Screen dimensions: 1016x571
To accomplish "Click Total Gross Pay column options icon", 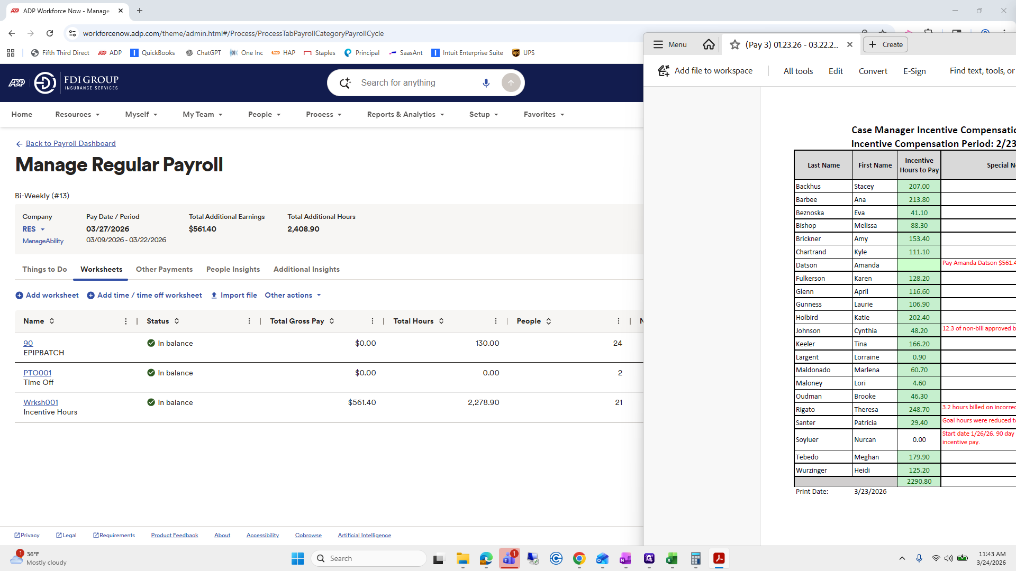I will [x=372, y=321].
